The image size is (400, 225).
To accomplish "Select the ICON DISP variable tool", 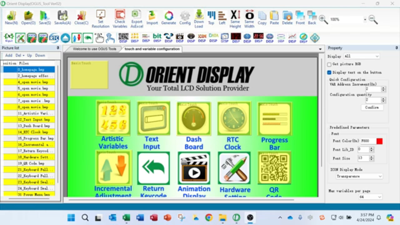I will (x=202, y=38).
